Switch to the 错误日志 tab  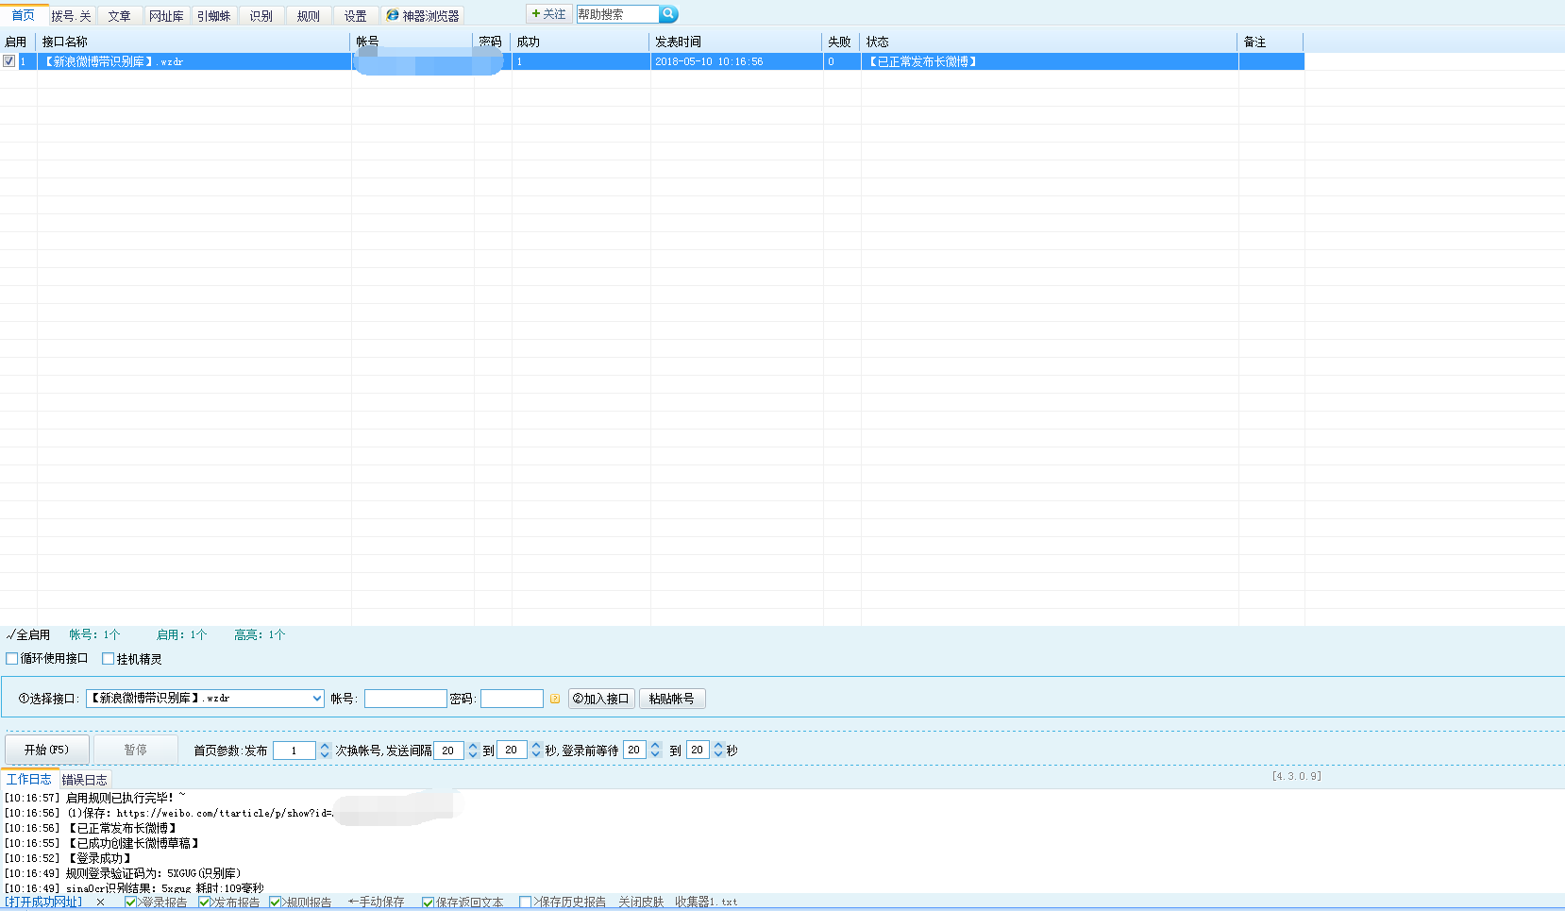click(x=85, y=780)
